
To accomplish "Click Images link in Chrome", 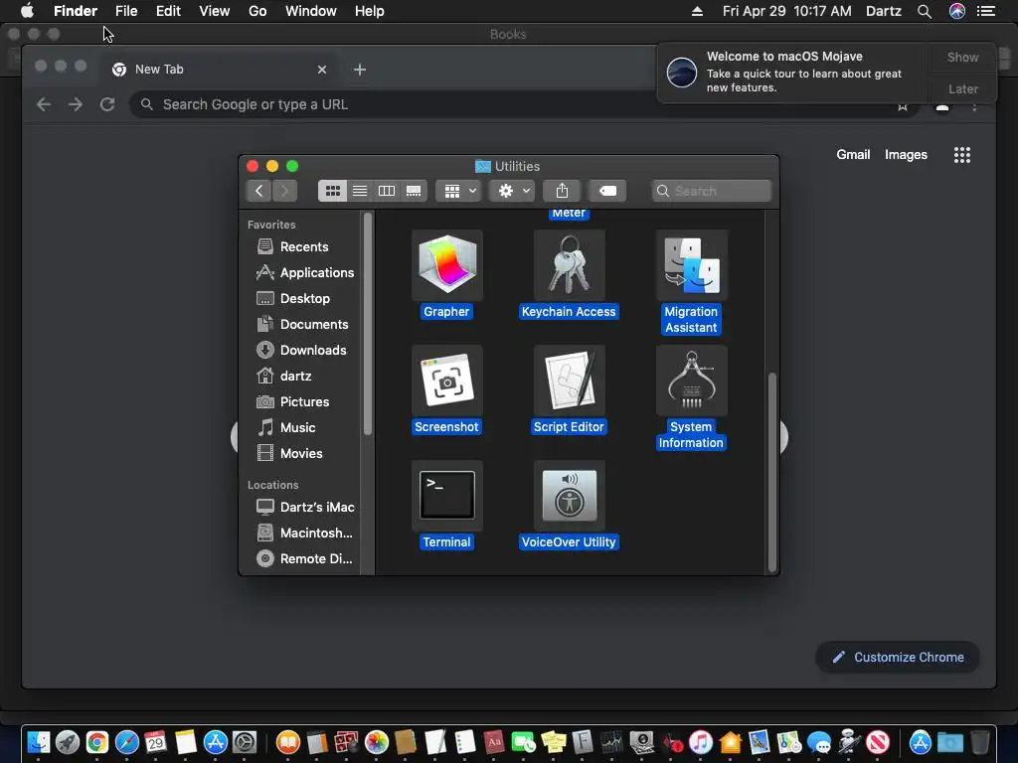I will (x=906, y=154).
